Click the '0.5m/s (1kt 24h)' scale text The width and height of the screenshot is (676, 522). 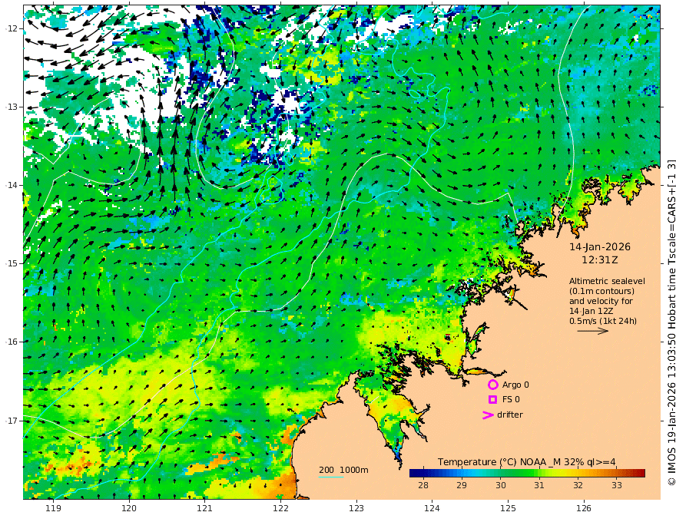click(x=603, y=321)
